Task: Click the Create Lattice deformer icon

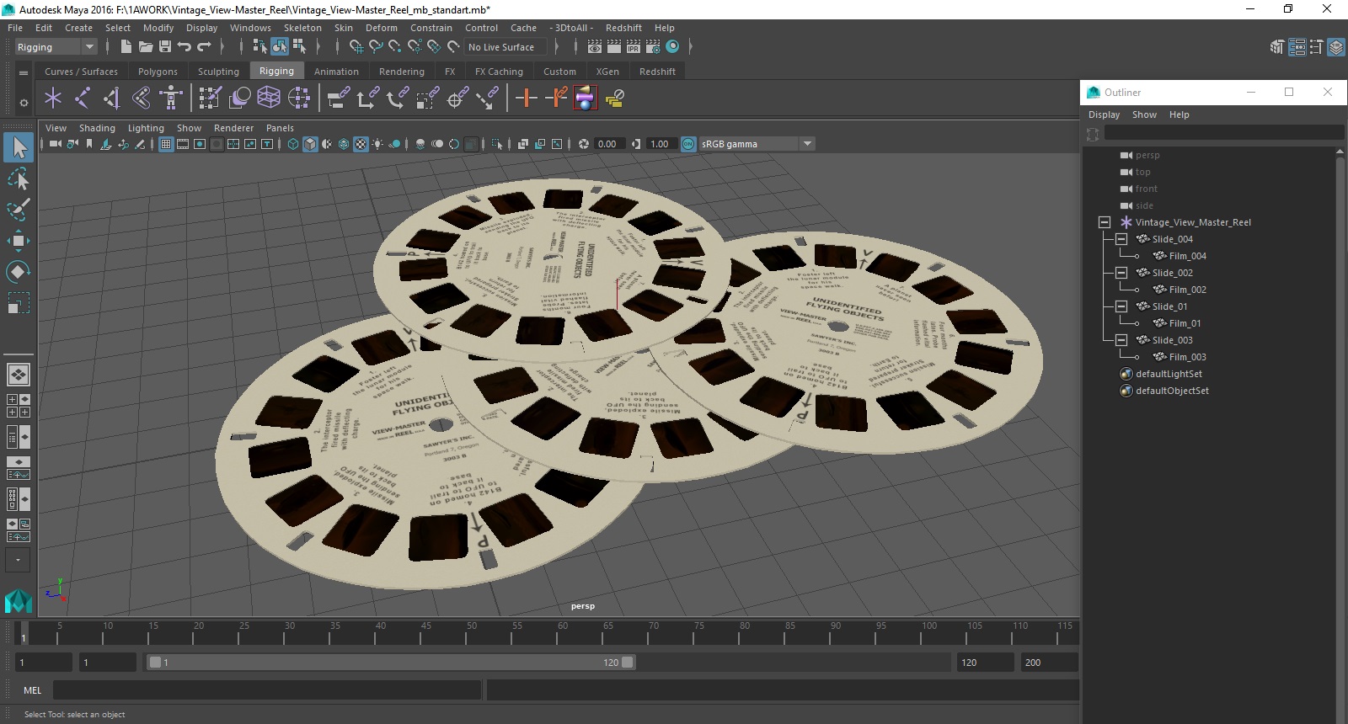Action: pyautogui.click(x=269, y=98)
